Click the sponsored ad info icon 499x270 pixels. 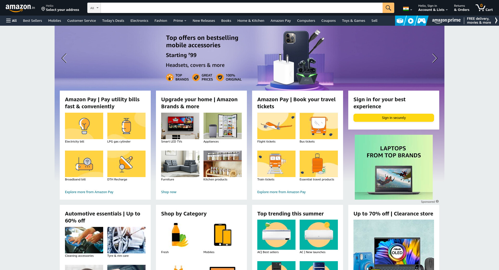[437, 201]
